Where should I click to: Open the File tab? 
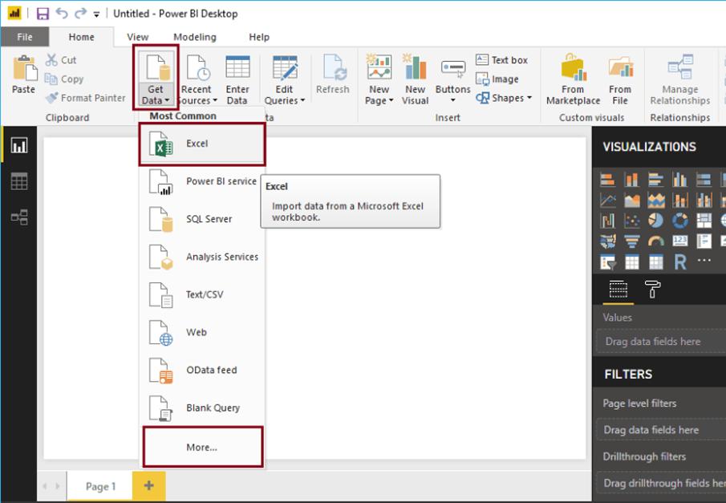tap(25, 37)
